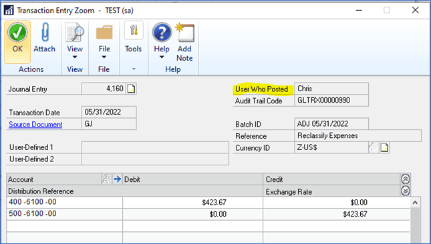
Task: Expand rows with the double down chevron
Action: click(406, 191)
